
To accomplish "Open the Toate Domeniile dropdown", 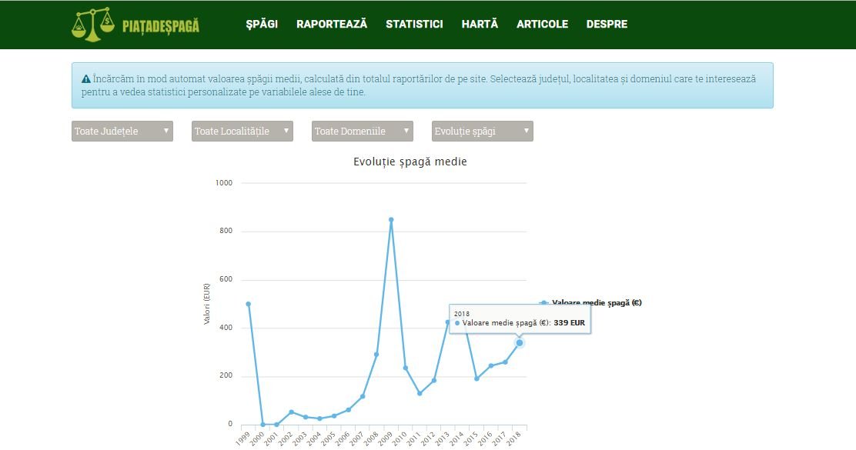I will 361,131.
